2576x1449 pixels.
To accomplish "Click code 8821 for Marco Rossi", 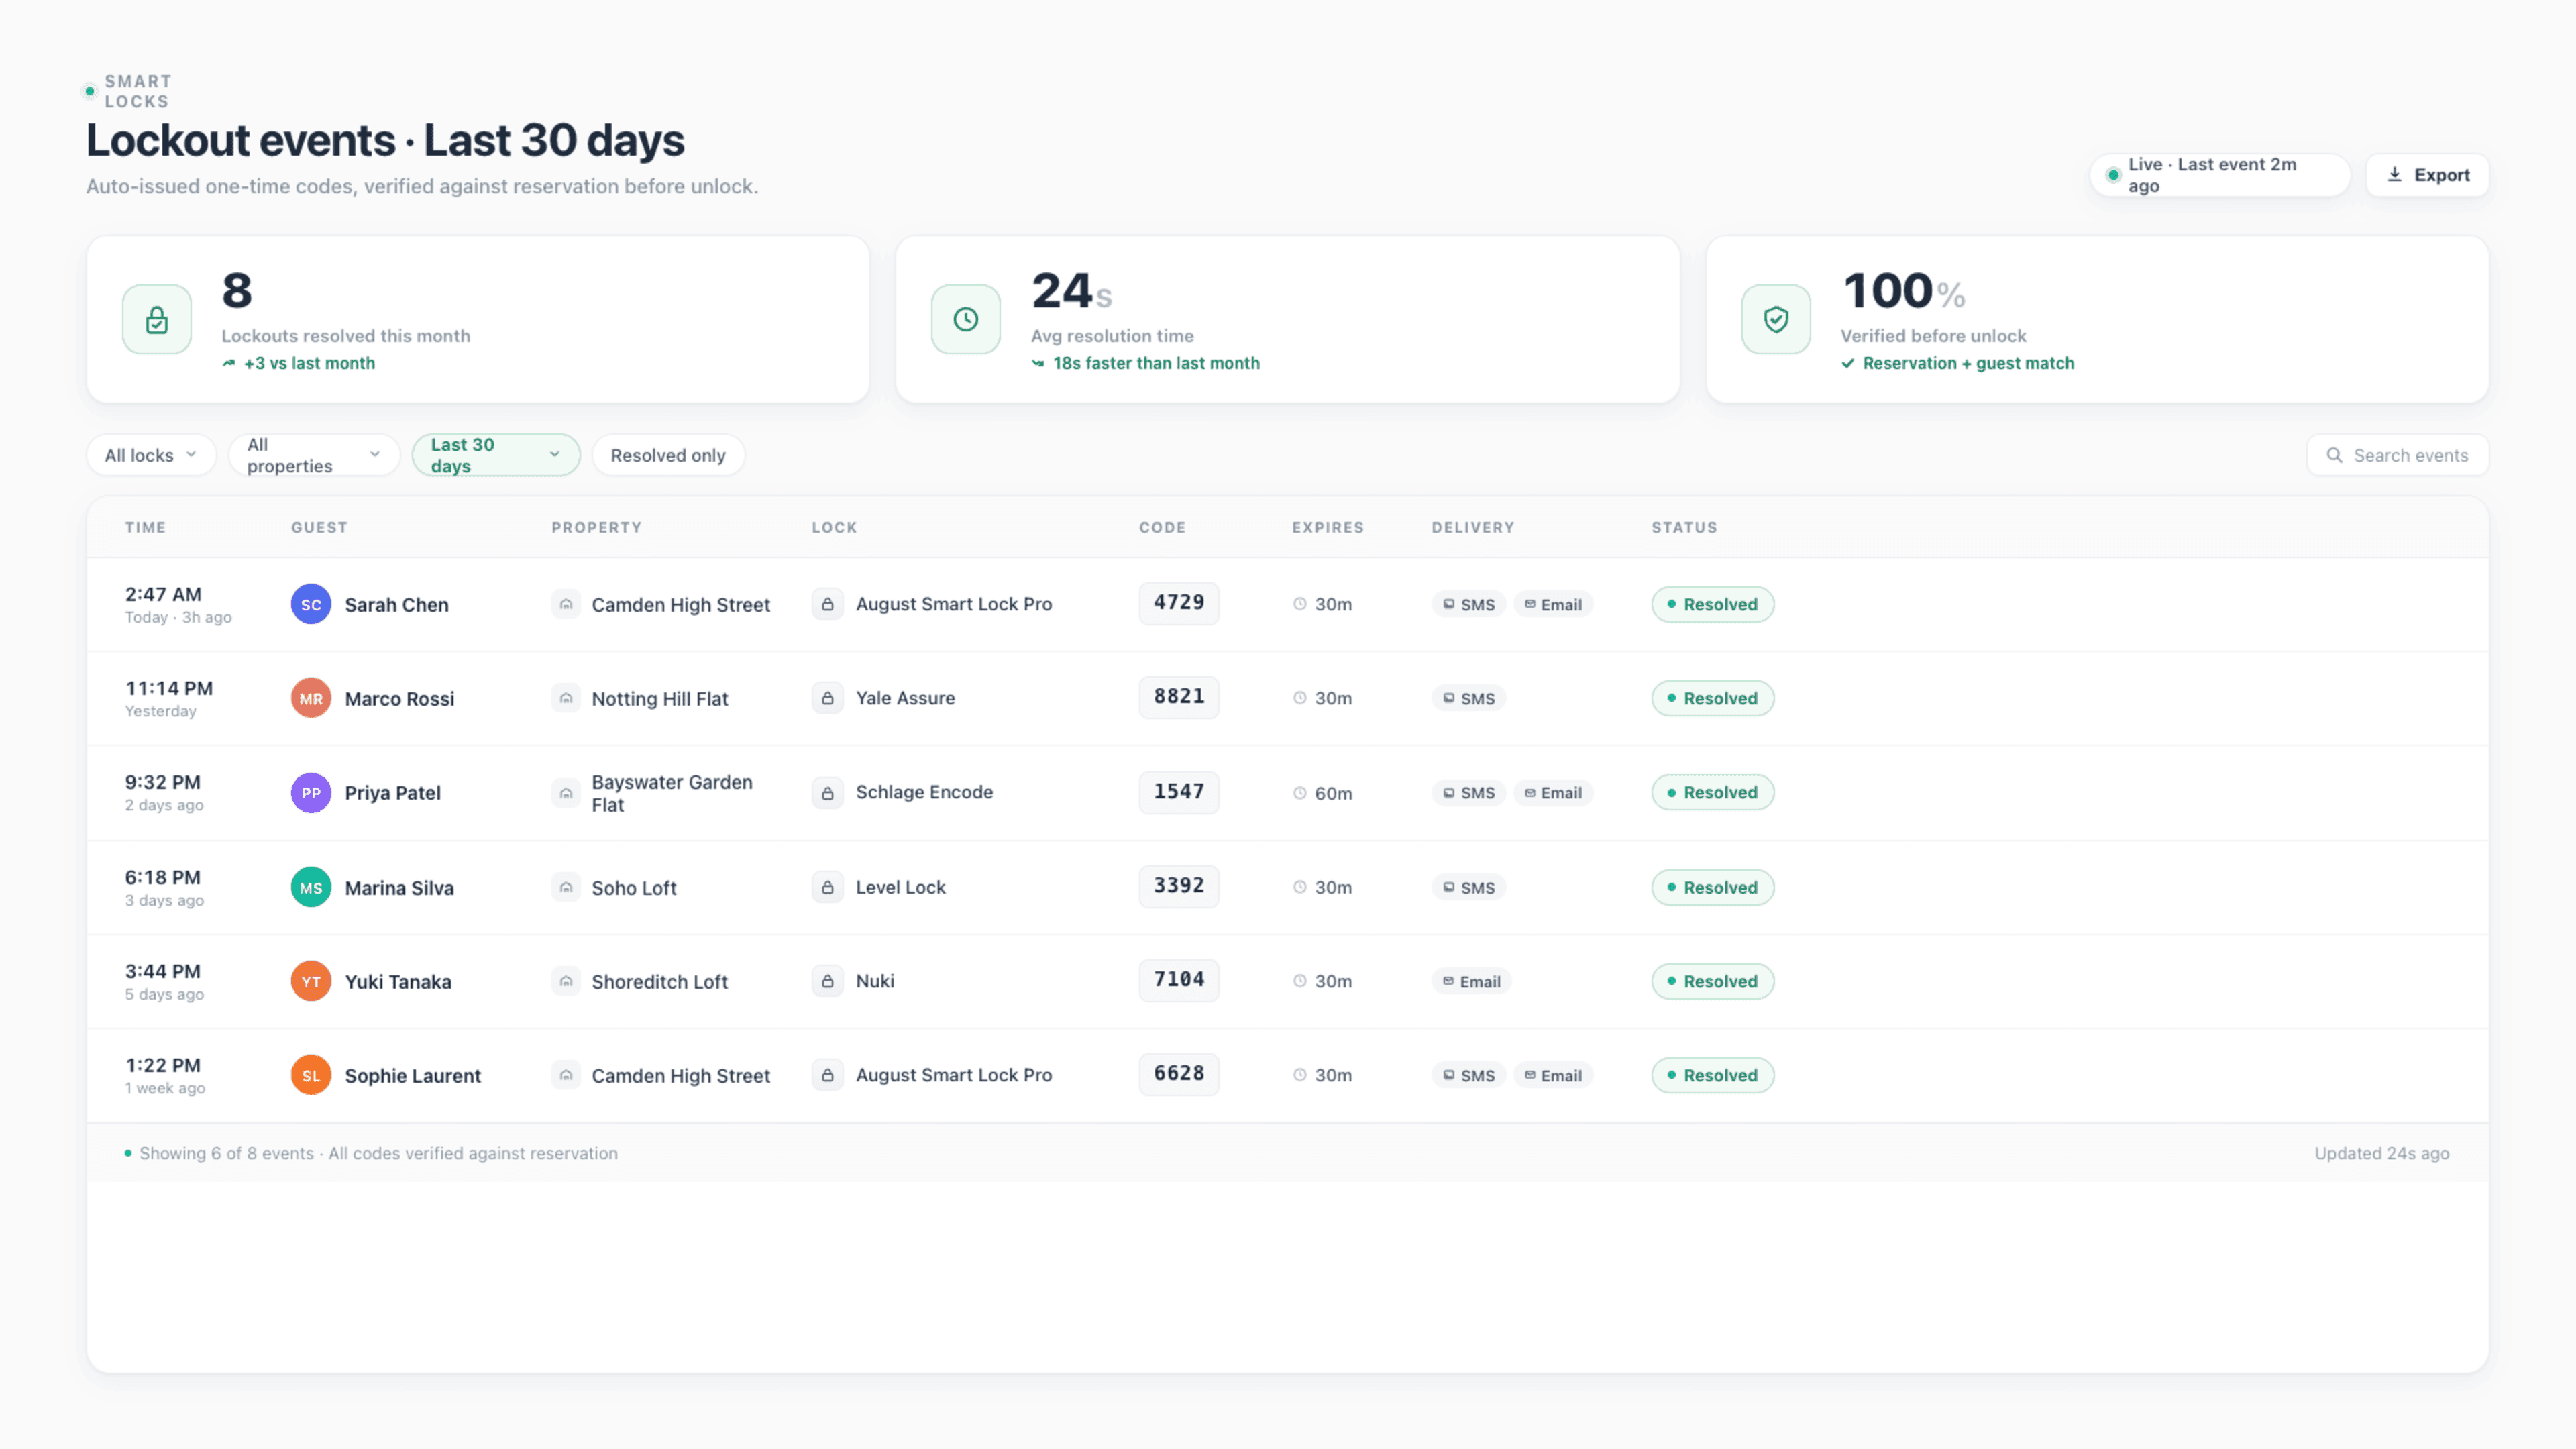I will pos(1179,697).
